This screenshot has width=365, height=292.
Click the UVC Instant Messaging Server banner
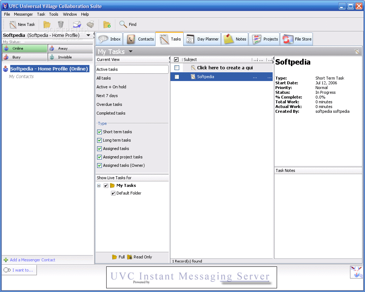tap(191, 277)
